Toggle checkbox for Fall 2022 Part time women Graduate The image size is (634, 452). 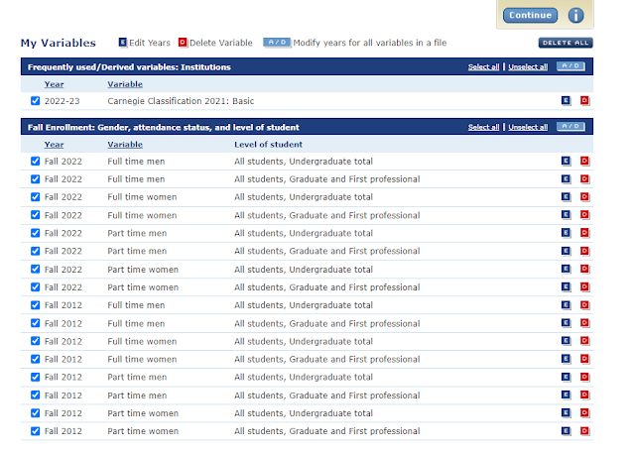(x=36, y=287)
